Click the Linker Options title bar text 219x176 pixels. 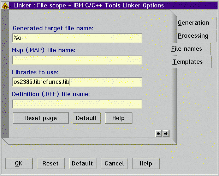pyautogui.click(x=89, y=6)
